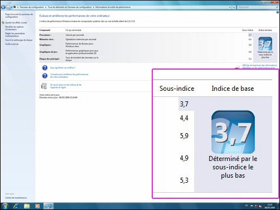Select the 'Disque dur principal' row label
Image resolution: width=280 pixels, height=210 pixels.
50,59
